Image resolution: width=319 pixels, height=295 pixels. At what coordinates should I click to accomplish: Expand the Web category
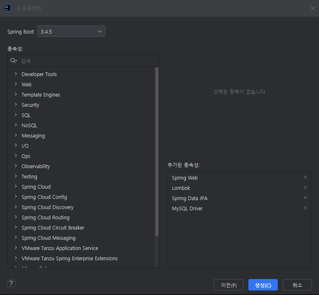[16, 84]
